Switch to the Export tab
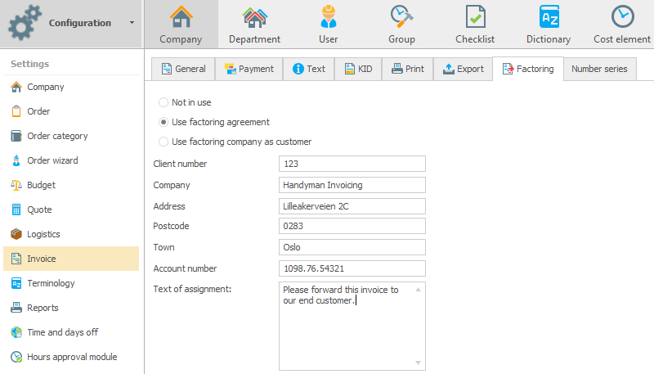 point(463,69)
